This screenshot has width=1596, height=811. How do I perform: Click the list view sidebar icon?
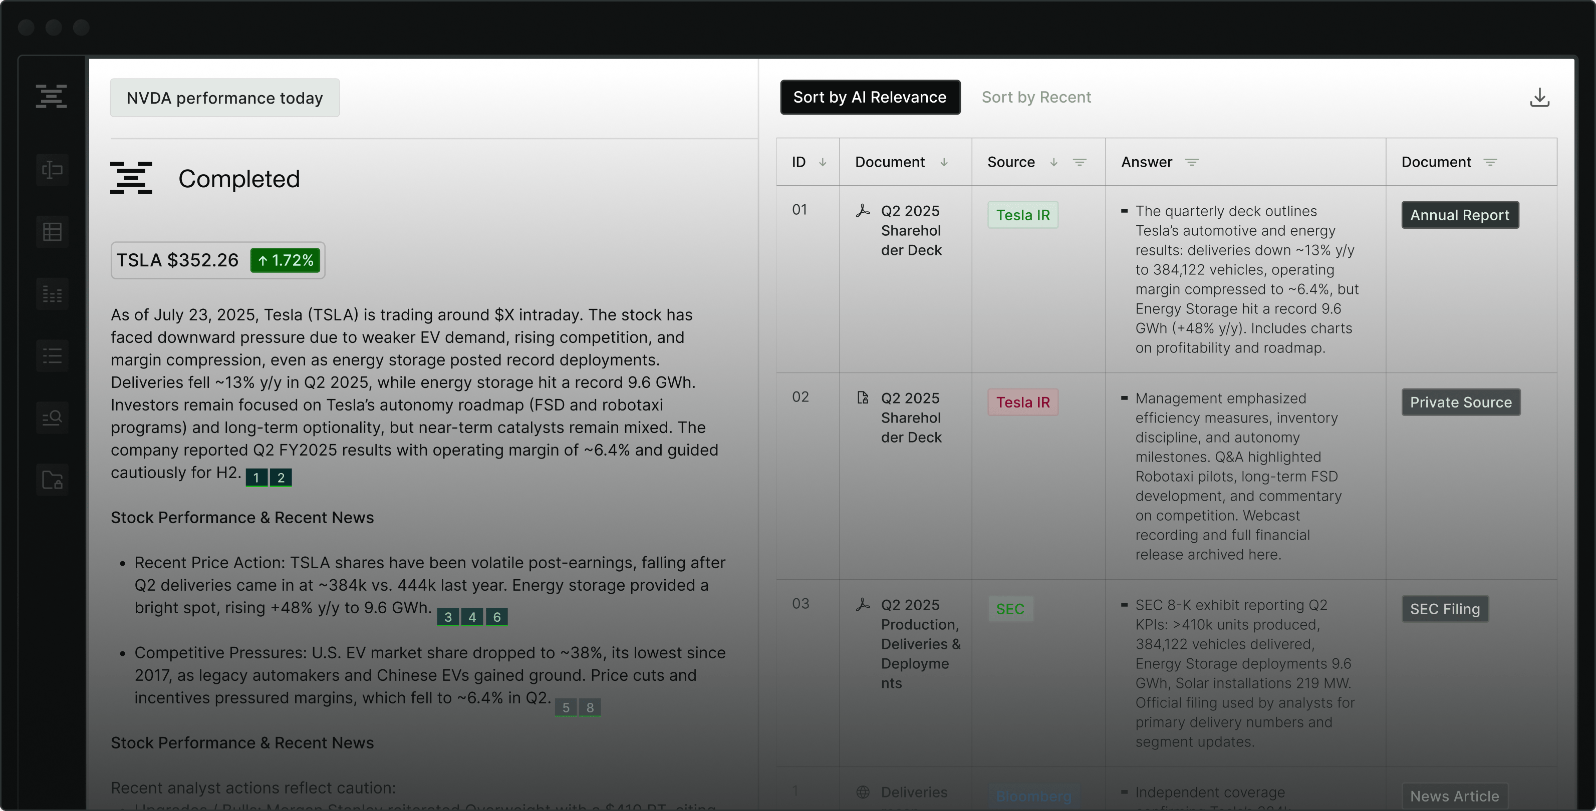[52, 356]
